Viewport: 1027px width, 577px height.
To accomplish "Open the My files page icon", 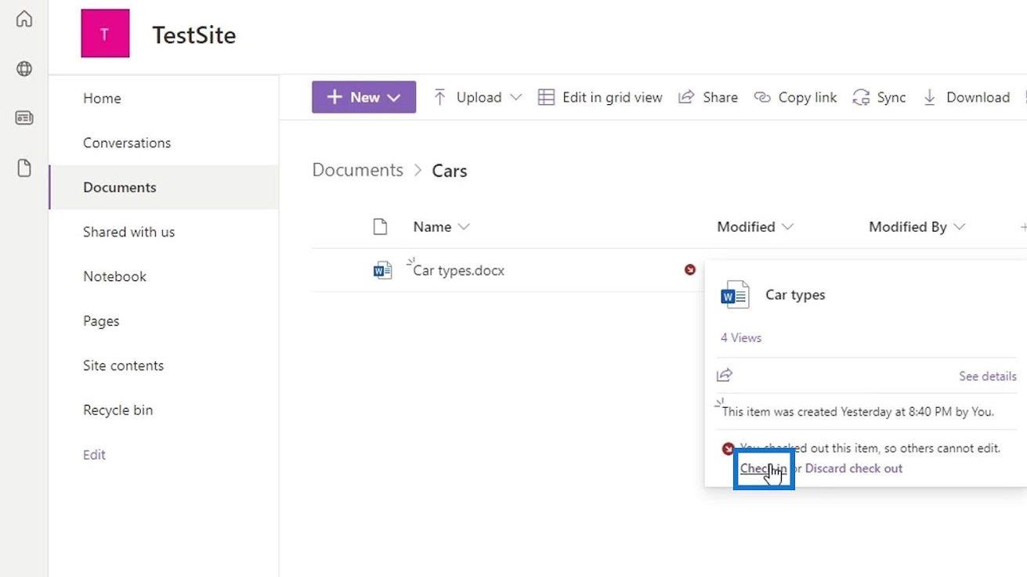I will [24, 168].
